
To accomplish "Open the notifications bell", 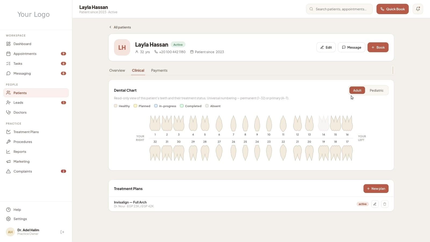I will [418, 9].
